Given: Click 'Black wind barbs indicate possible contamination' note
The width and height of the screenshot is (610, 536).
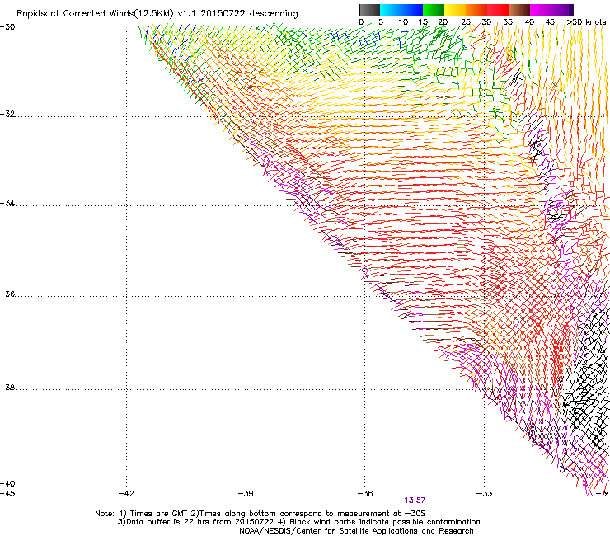Looking at the screenshot, I should pos(385,522).
